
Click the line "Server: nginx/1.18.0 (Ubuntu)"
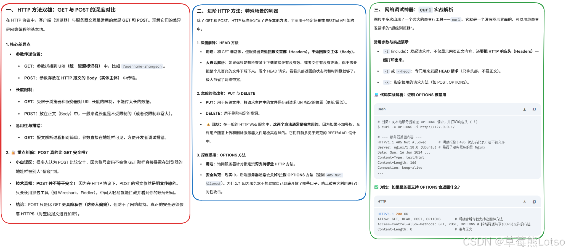pos(407,147)
